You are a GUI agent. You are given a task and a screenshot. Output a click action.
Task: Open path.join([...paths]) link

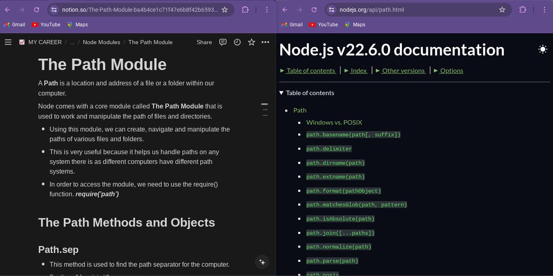(341, 233)
